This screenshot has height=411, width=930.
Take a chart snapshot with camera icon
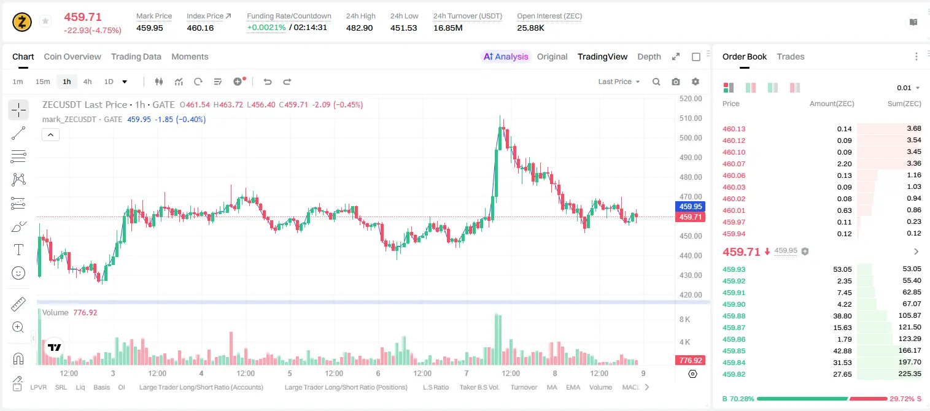tap(676, 82)
